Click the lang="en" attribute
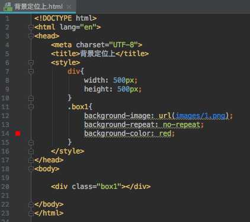 pos(78,27)
